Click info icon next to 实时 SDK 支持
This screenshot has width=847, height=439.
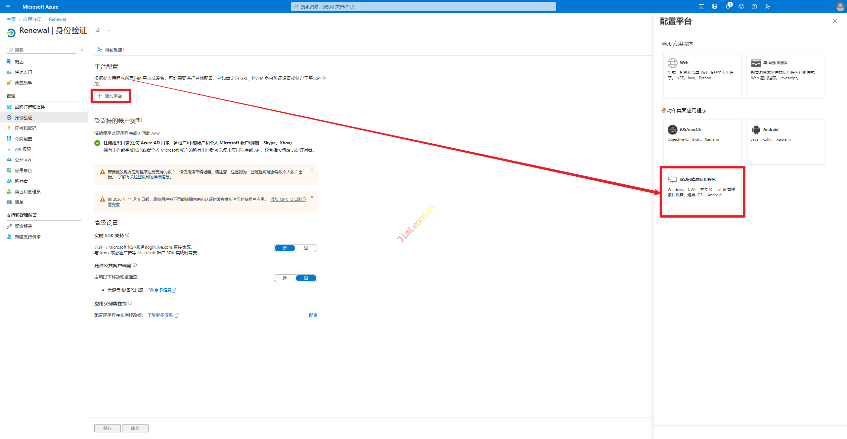(127, 235)
